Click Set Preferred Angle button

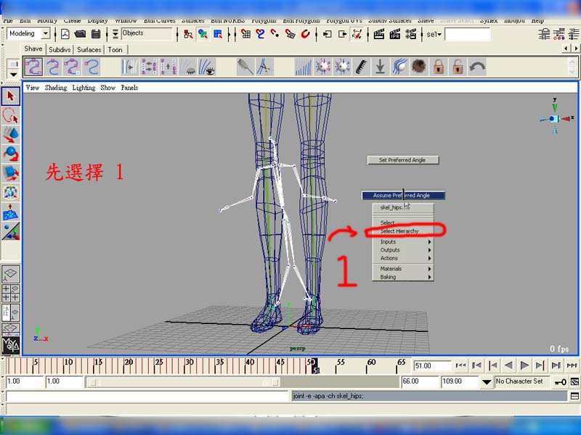(403, 159)
